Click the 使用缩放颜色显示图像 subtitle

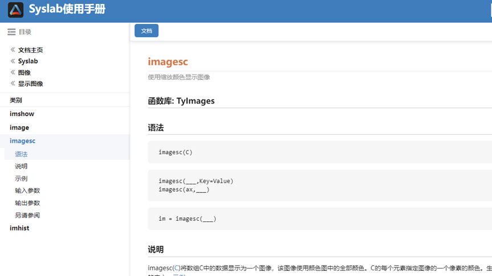[x=179, y=77]
